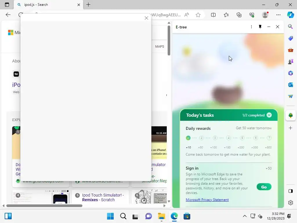Open sidebar Shopping tag icon
Image resolution: width=297 pixels, height=223 pixels.
291,38
